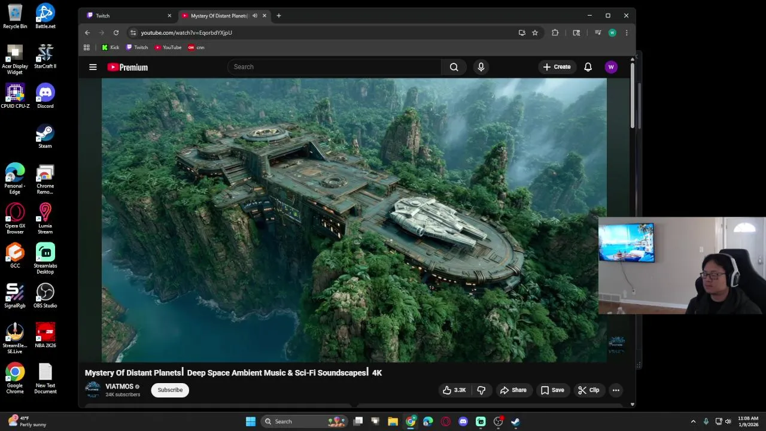Open YouTube bookmark in bookmarks bar

point(168,47)
